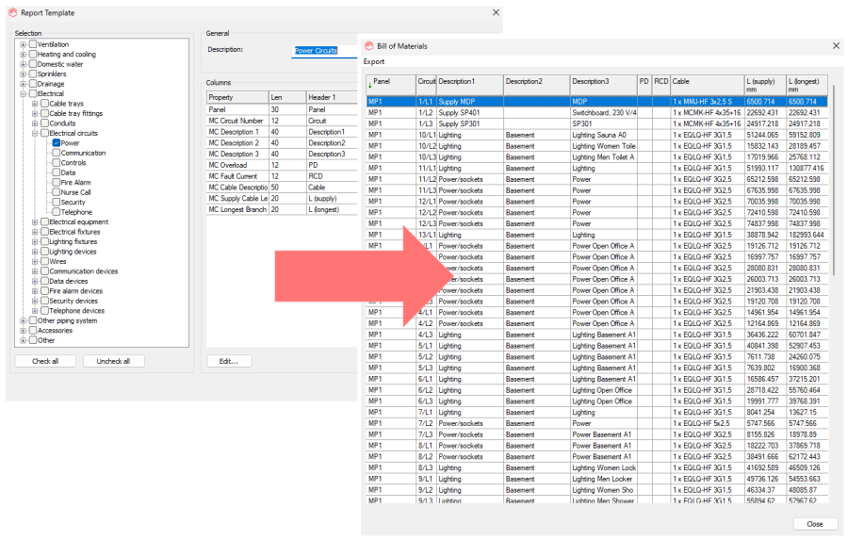Click circuit 13/L1 cell

pyautogui.click(x=426, y=235)
